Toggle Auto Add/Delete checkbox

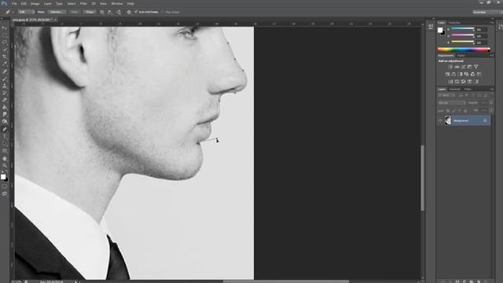click(x=136, y=12)
